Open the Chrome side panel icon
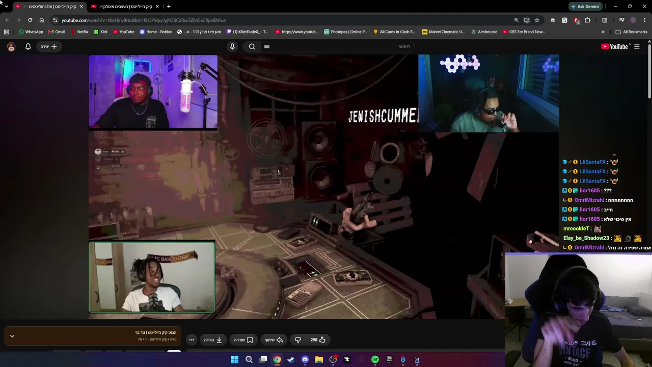652x367 pixels. 605,20
